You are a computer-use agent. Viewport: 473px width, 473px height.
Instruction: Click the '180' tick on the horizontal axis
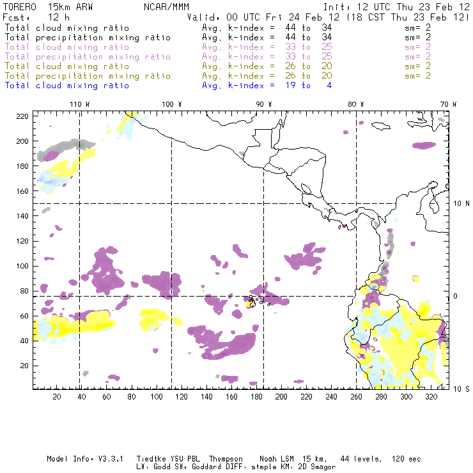coord(256,397)
